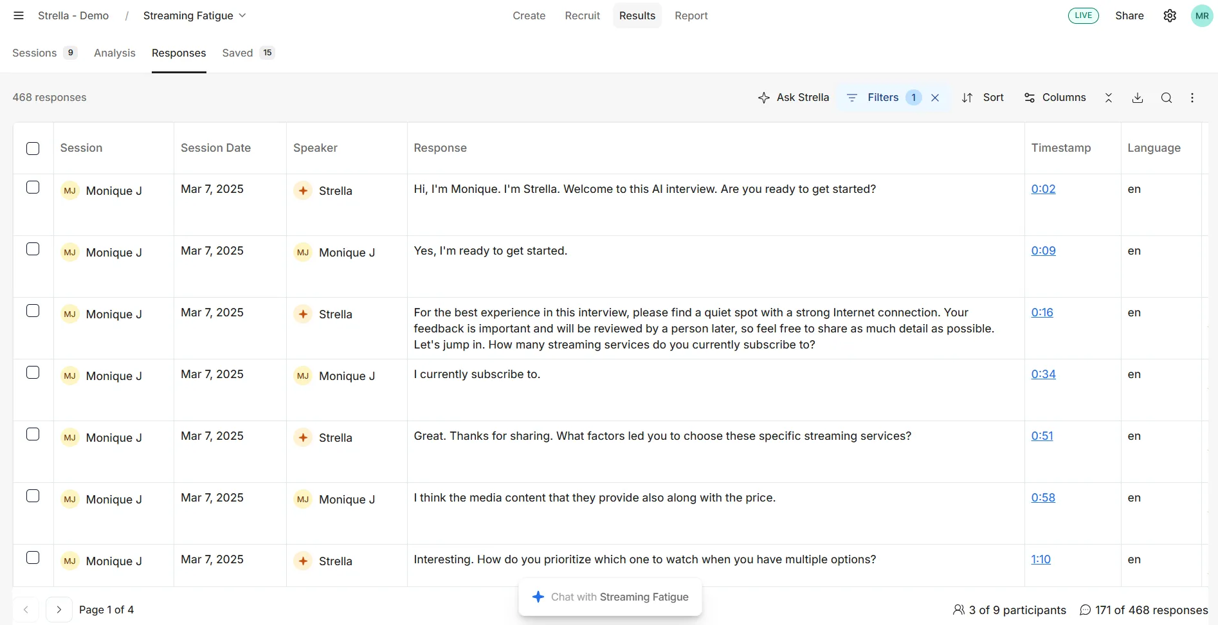
Task: Click the filter badge showing 1
Action: pyautogui.click(x=913, y=98)
